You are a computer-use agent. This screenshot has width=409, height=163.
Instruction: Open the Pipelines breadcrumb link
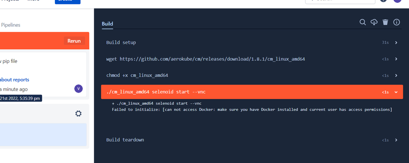click(x=11, y=25)
